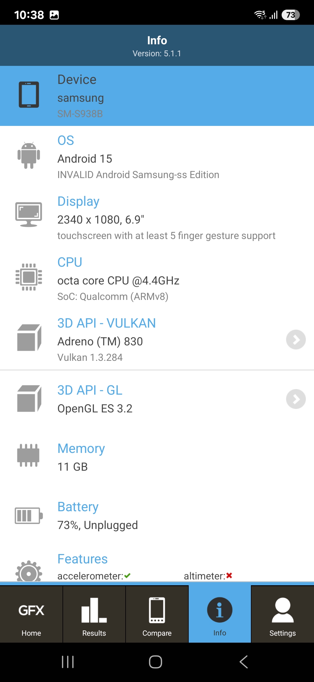314x682 pixels.
Task: Open the Compare tab
Action: pos(157,614)
